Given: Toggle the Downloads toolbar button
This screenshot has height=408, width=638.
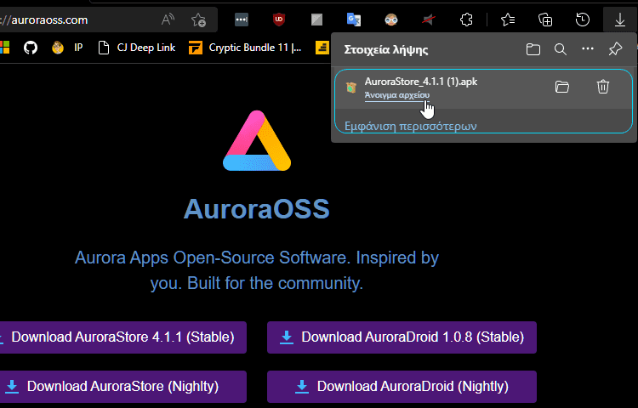Looking at the screenshot, I should click(x=619, y=20).
